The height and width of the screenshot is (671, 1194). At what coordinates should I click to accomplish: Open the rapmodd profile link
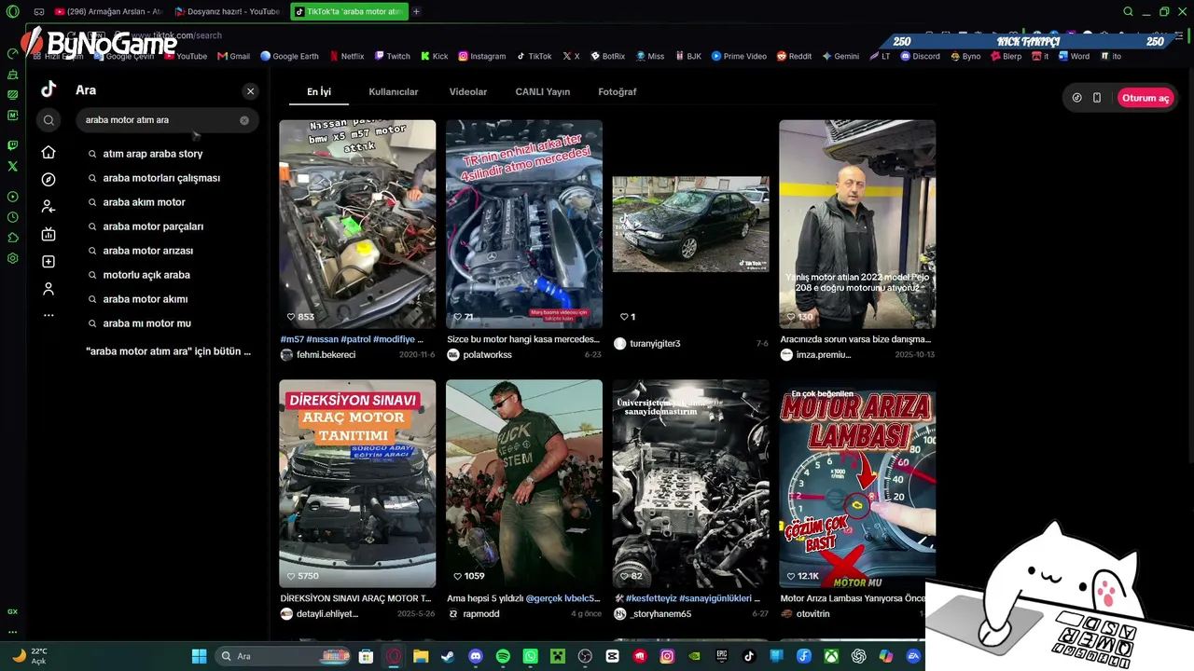(480, 614)
